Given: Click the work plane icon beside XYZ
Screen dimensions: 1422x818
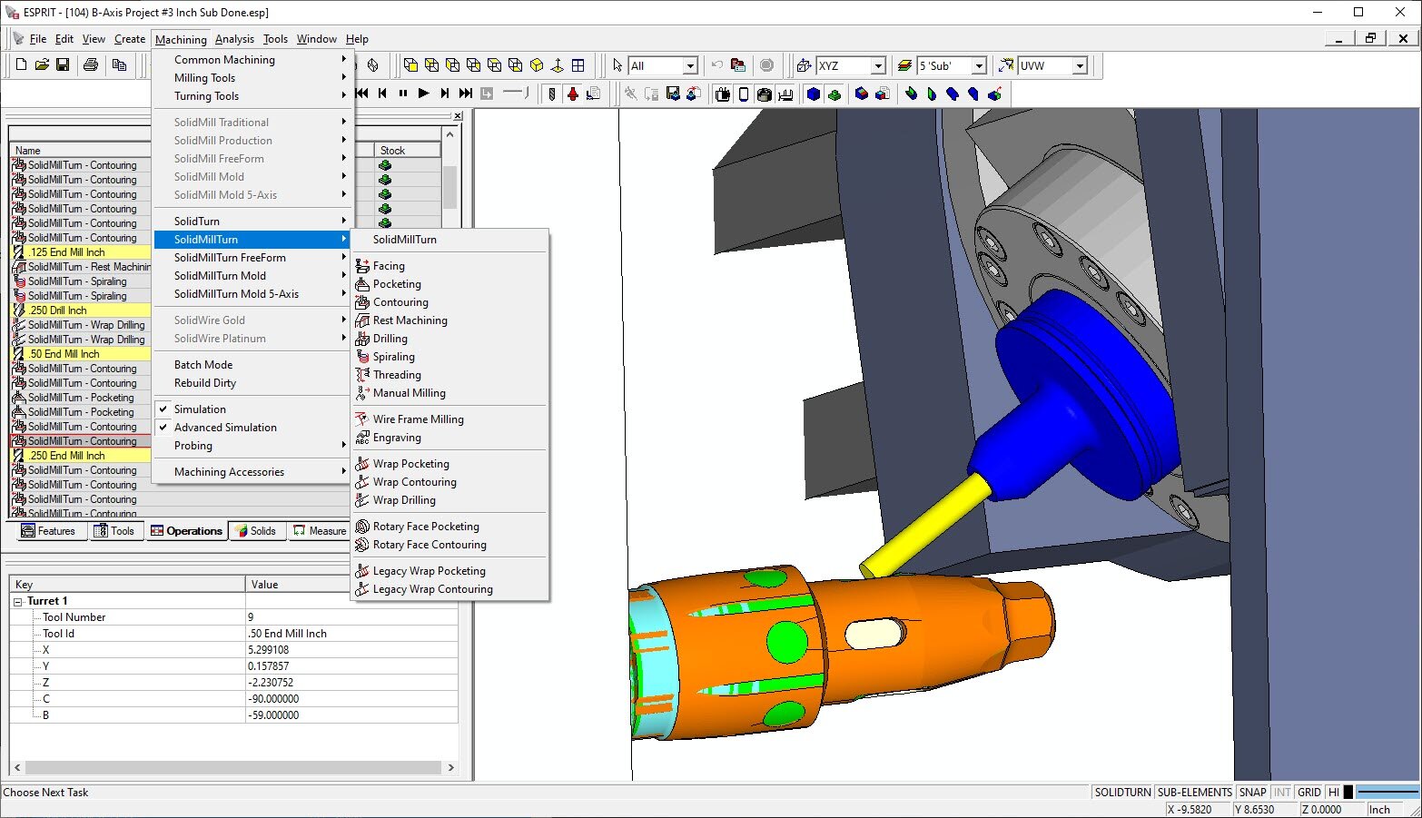Looking at the screenshot, I should 805,65.
